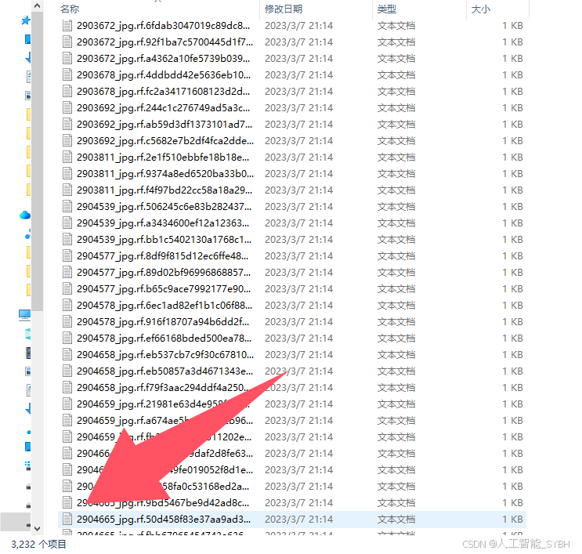The image size is (582, 554).
Task: Click file icon of 2903692_jpg.rf.244c1c276749ad5a3c...
Action: point(67,107)
